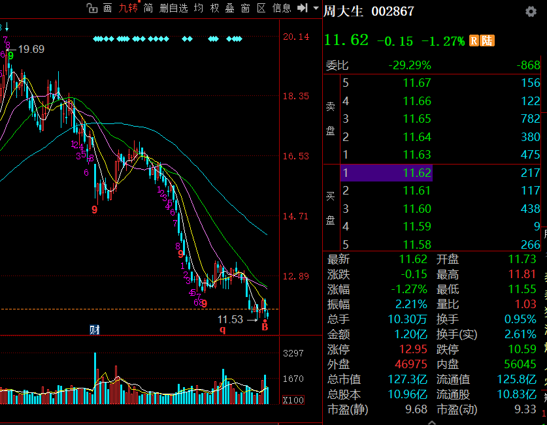The image size is (547, 425).
Task: Click the 流通值 value 125.8亿
Action: [x=517, y=379]
